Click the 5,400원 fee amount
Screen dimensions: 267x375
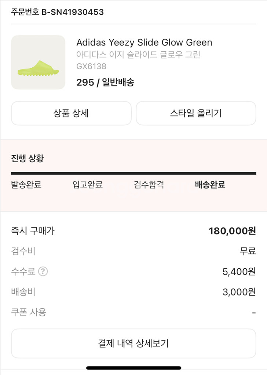239,272
